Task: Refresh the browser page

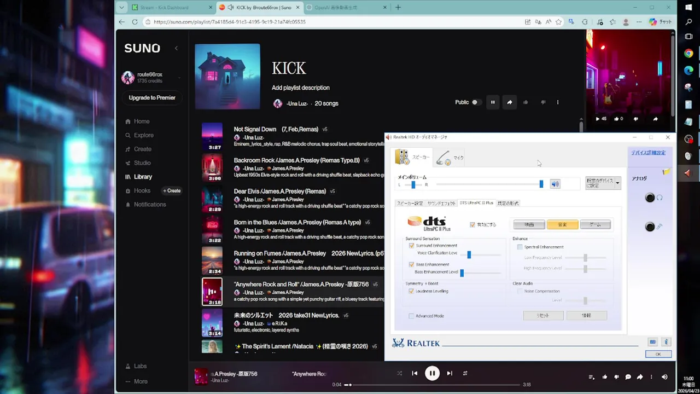Action: pyautogui.click(x=135, y=22)
